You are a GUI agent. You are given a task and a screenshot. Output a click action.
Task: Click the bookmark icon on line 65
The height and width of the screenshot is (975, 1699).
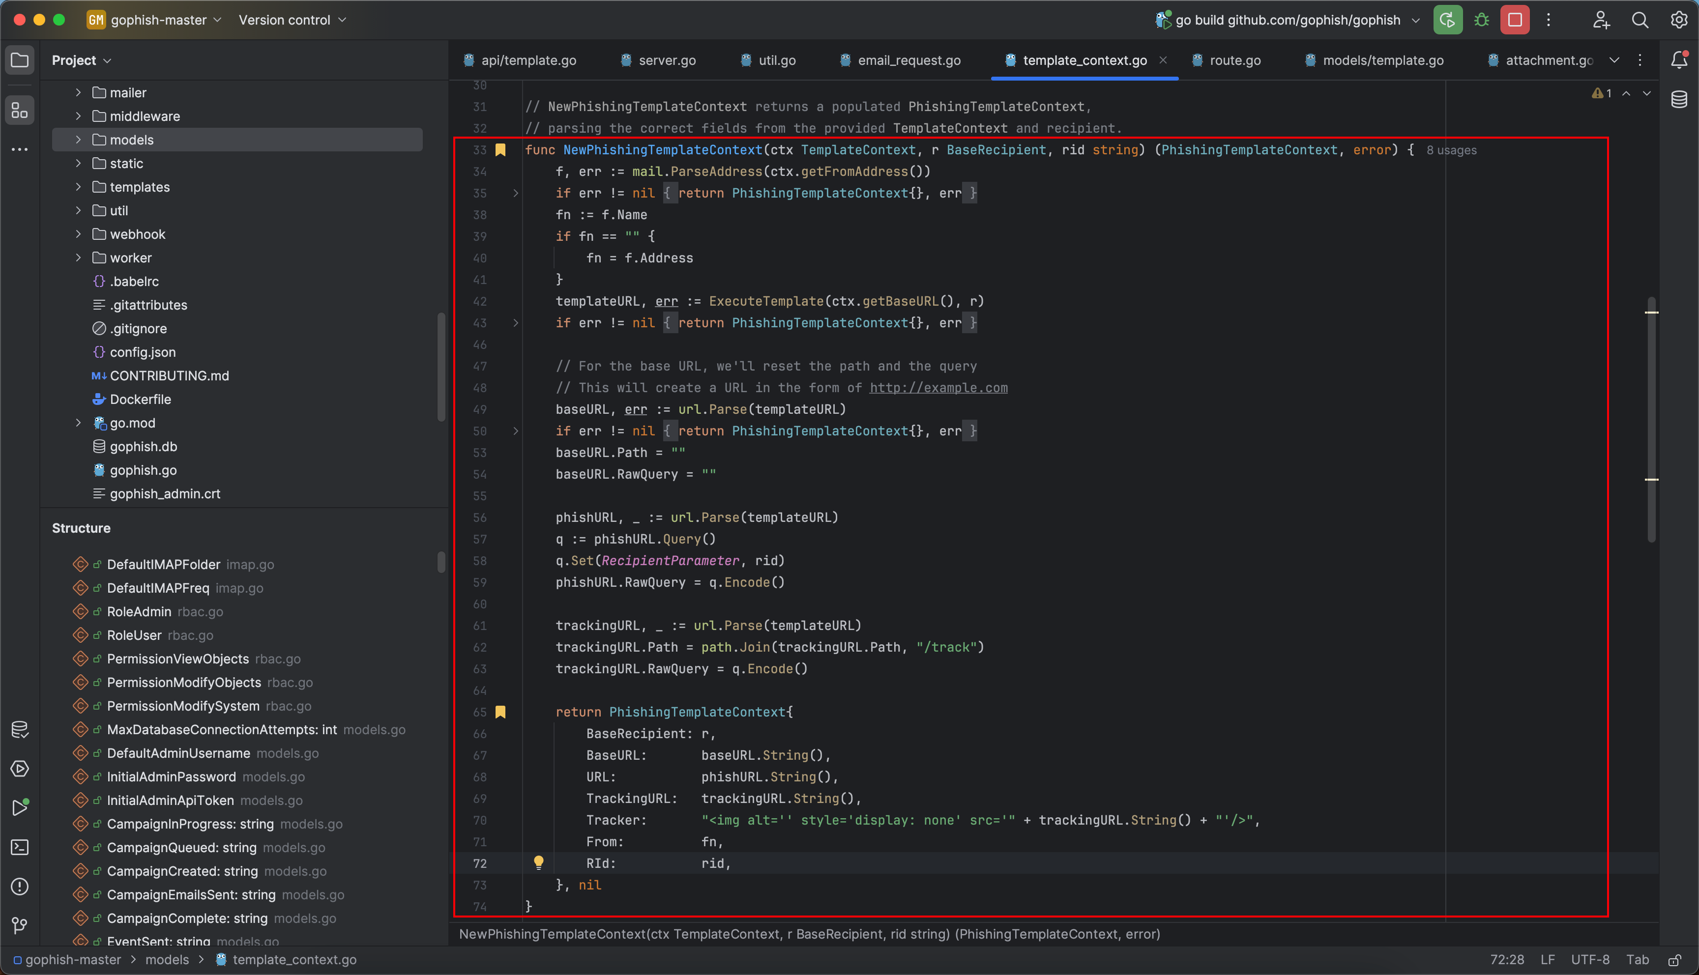[500, 712]
